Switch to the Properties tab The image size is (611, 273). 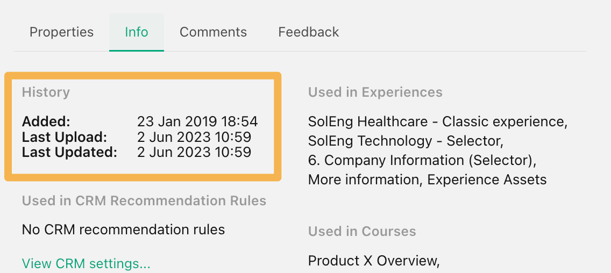[61, 32]
